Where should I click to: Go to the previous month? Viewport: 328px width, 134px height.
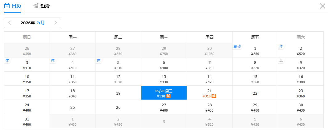pyautogui.click(x=10, y=22)
